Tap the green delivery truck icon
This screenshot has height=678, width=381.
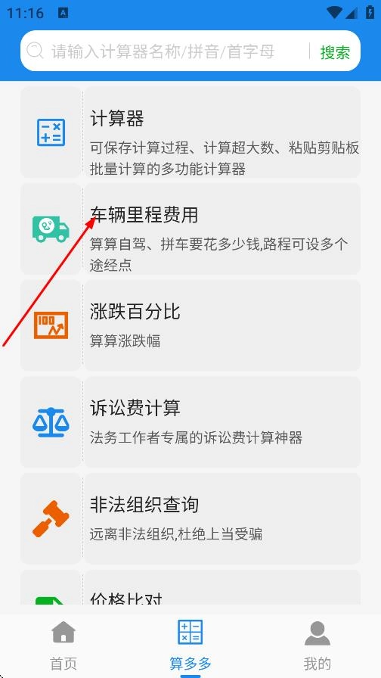[x=51, y=229]
